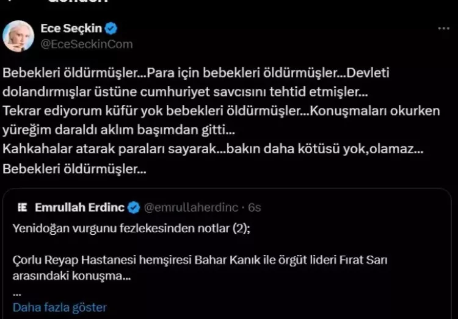The height and width of the screenshot is (319, 458).
Task: Click the ellipsis below arasındaki konuşma
Action: coord(17,294)
